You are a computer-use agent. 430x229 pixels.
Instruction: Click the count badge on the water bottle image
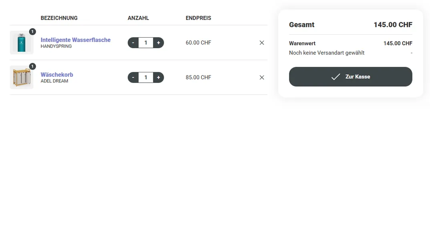tap(32, 32)
